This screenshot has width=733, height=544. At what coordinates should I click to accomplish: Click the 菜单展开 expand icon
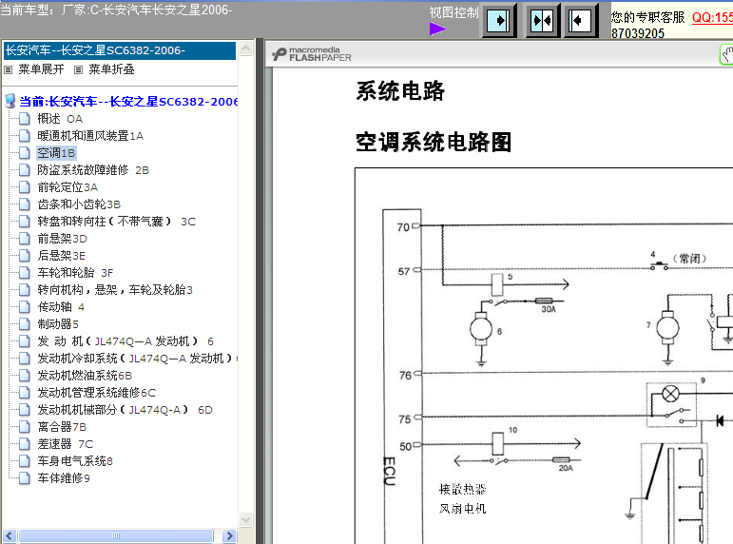coord(8,69)
